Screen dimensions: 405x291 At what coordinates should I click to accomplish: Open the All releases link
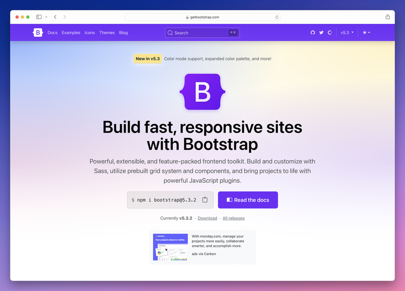[x=233, y=218]
